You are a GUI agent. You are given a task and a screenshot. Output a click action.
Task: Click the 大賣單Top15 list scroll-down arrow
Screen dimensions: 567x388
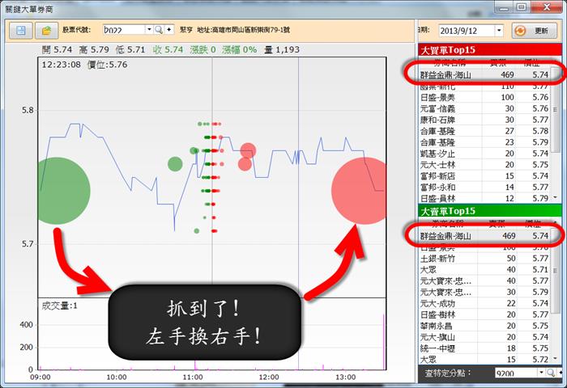556,358
